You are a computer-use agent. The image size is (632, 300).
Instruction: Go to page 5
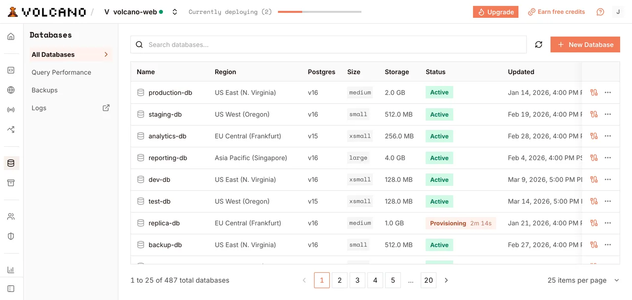pos(393,280)
